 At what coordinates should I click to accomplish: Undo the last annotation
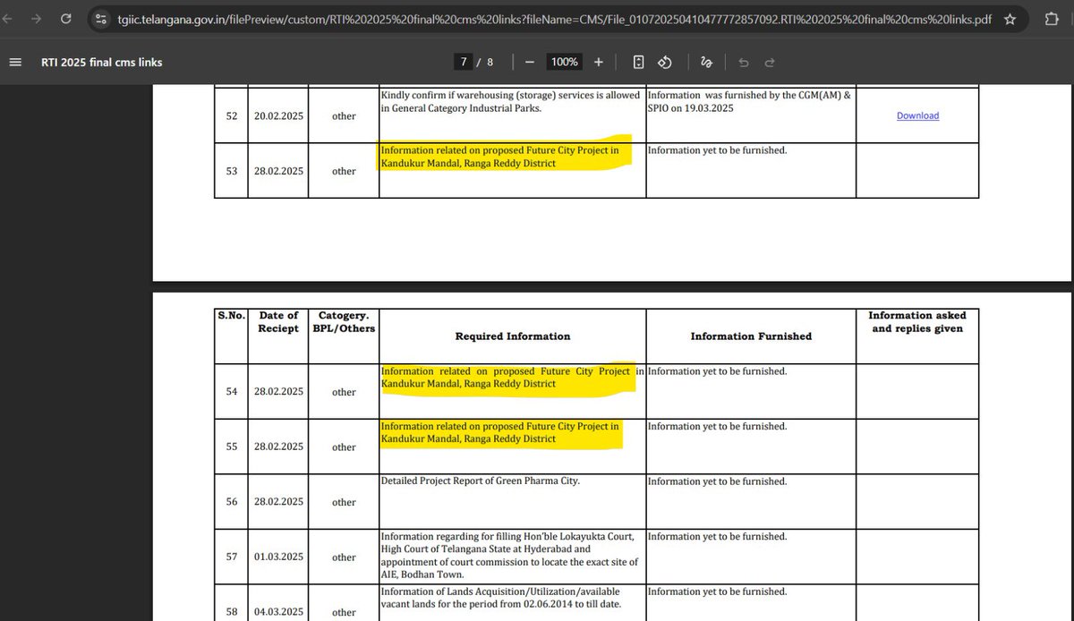[743, 62]
